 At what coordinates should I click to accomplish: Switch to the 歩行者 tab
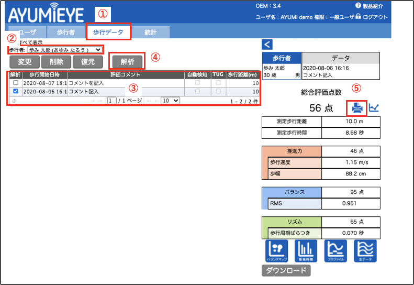[x=66, y=32]
